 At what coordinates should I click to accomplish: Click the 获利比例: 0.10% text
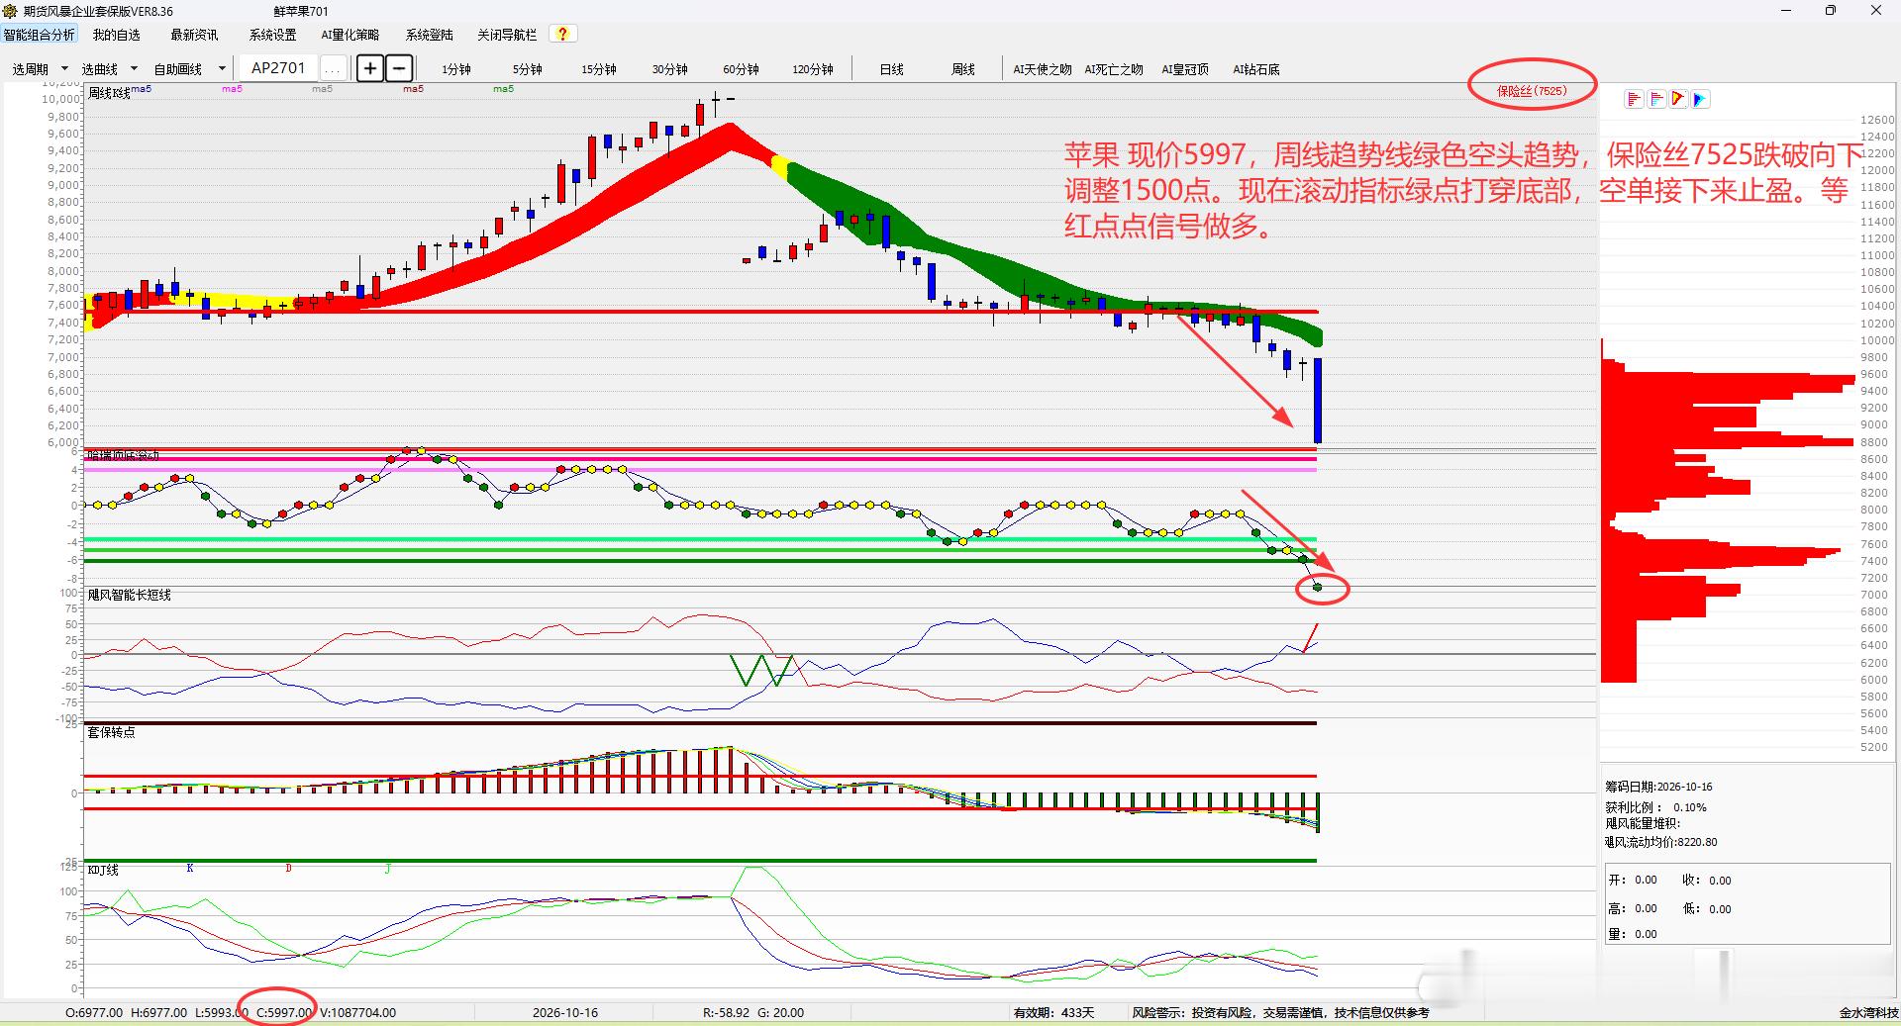coord(1656,808)
